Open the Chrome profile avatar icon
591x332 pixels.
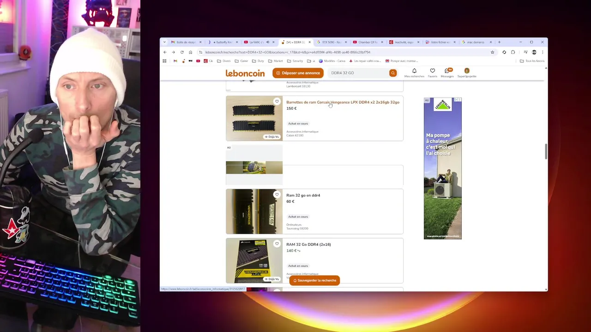tap(534, 52)
